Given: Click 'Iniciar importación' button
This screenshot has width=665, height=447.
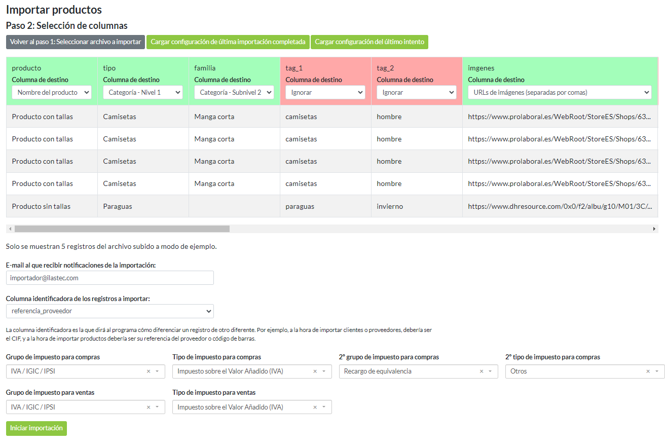Looking at the screenshot, I should (36, 428).
